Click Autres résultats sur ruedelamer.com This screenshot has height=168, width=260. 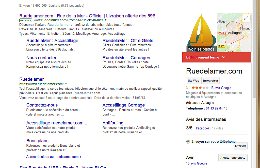[54, 157]
